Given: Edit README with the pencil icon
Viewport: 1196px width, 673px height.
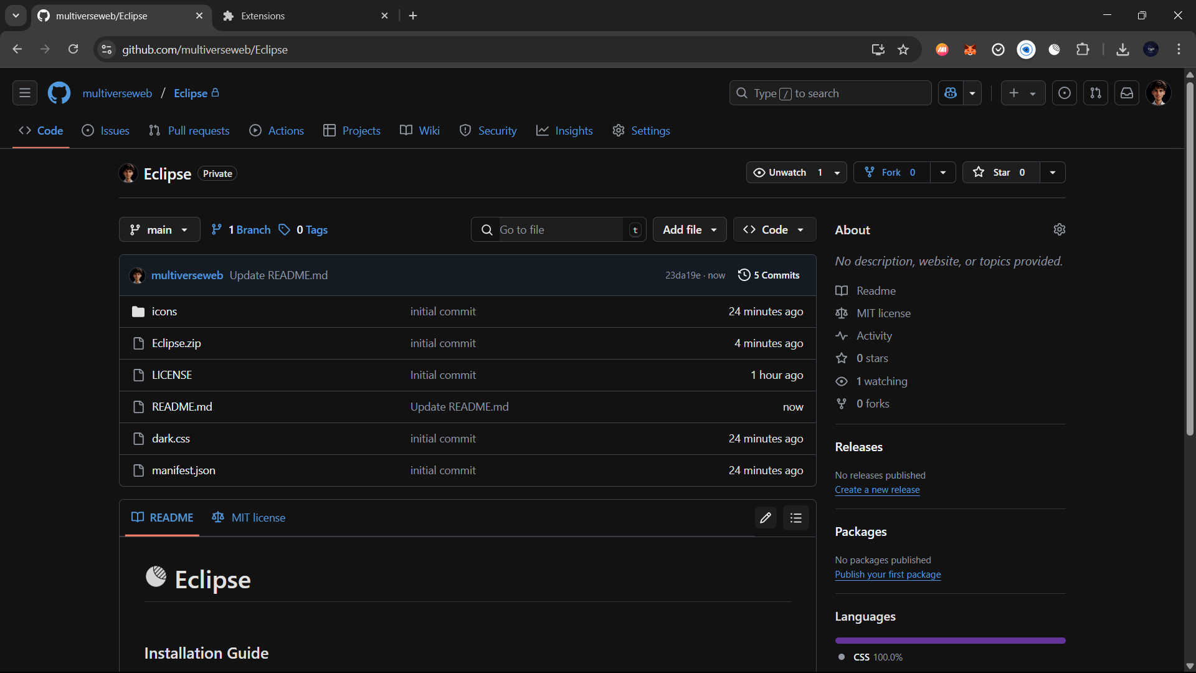Looking at the screenshot, I should tap(766, 518).
